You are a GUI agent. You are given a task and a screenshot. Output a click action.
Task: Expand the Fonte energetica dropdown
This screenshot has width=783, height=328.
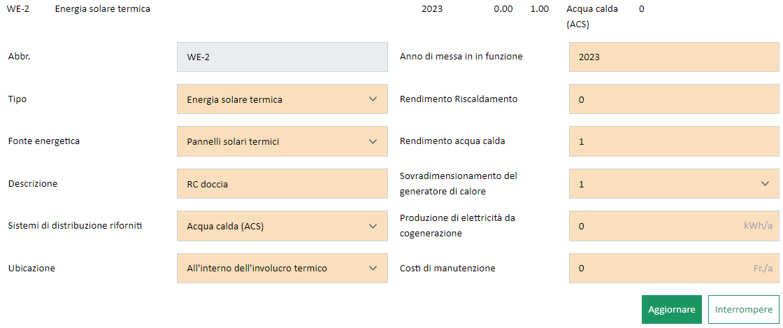click(x=282, y=141)
